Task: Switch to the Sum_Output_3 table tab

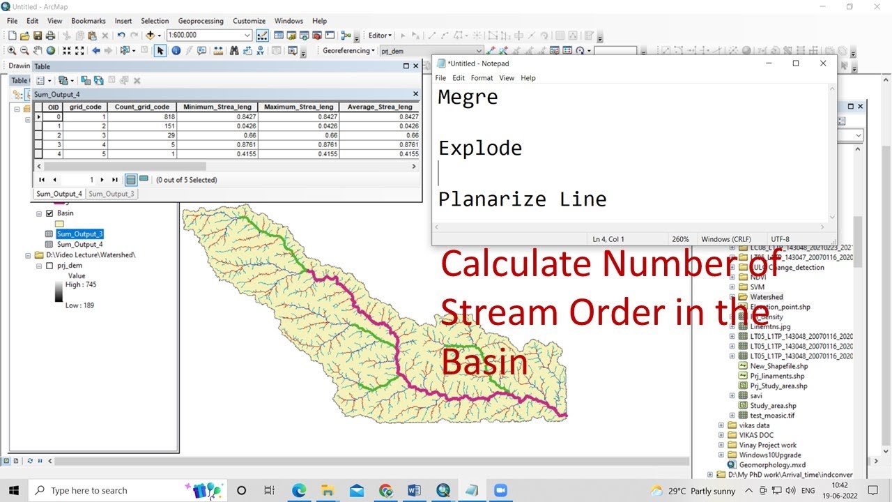Action: click(x=111, y=194)
